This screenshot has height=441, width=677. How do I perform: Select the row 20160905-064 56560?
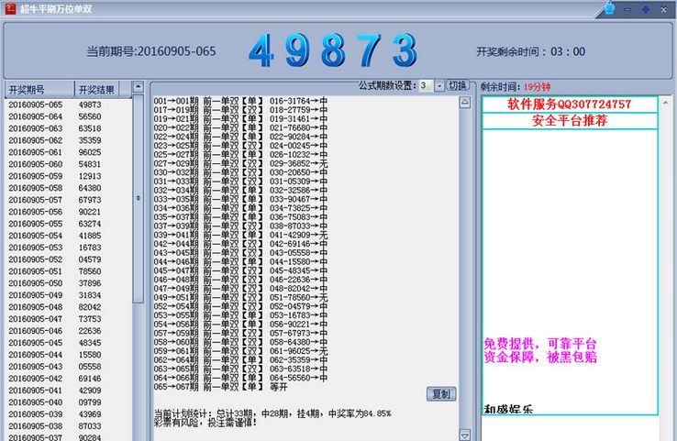pyautogui.click(x=68, y=117)
